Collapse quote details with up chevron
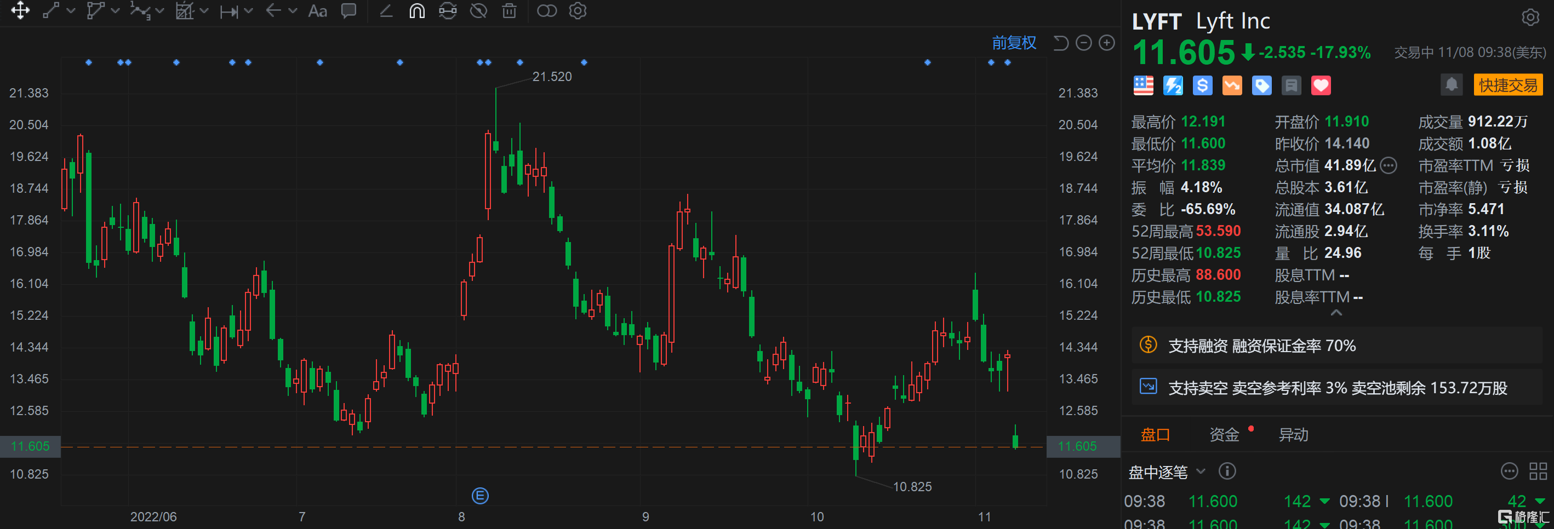 (1336, 313)
